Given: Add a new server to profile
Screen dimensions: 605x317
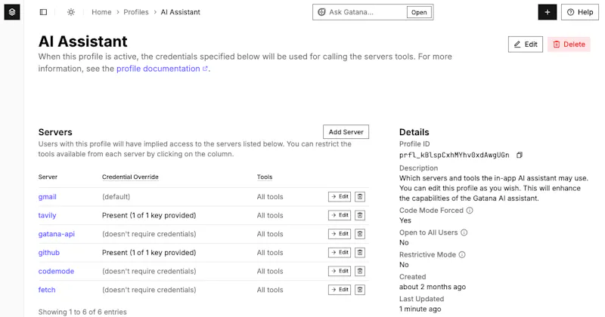Looking at the screenshot, I should pos(346,132).
